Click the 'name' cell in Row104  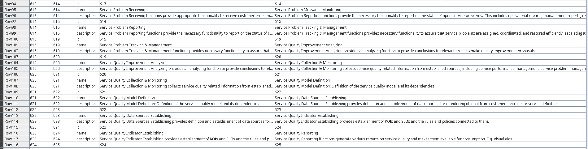click(x=87, y=63)
